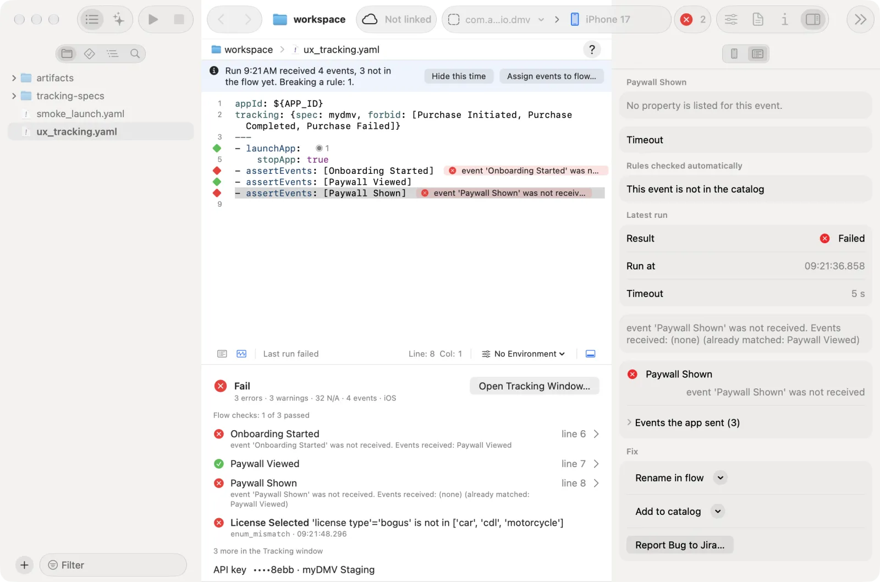Run the flow with the play button
880x582 pixels.
pos(153,19)
